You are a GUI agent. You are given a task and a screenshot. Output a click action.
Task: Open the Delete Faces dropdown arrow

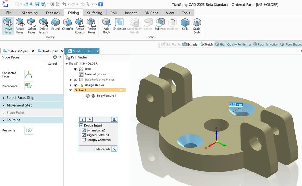(x=47, y=32)
